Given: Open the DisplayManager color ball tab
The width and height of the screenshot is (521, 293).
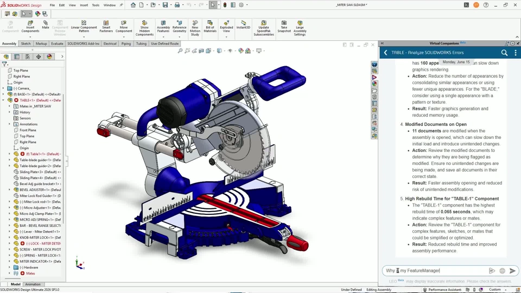Looking at the screenshot, I should tap(49, 56).
